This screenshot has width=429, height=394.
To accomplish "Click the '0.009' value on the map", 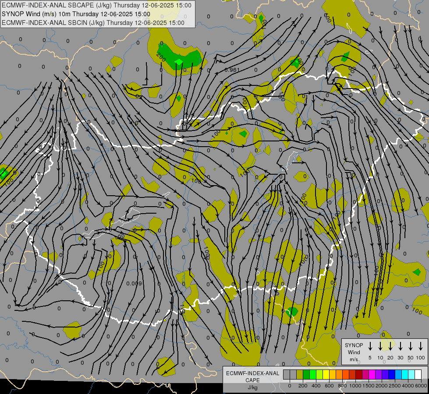I will (x=134, y=284).
